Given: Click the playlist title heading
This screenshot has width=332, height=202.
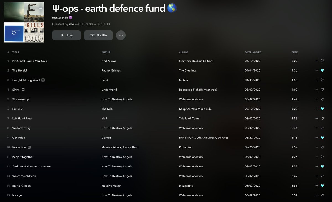Looking at the screenshot, I should click(114, 9).
